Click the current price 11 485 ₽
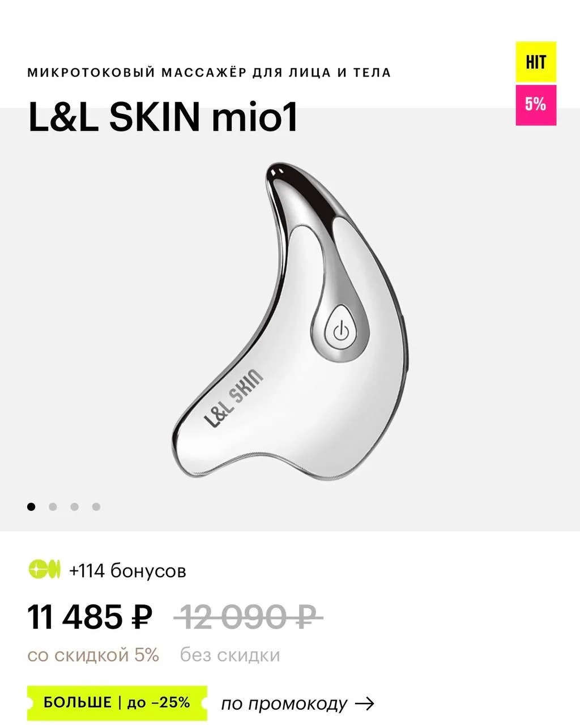This screenshot has height=725, width=580. pos(90,617)
